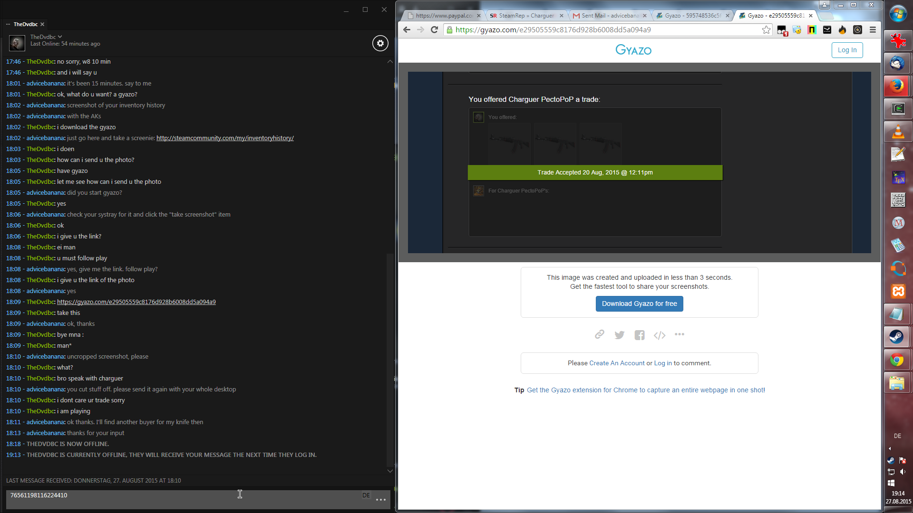Open more share options ellipsis
913x513 pixels.
click(679, 334)
